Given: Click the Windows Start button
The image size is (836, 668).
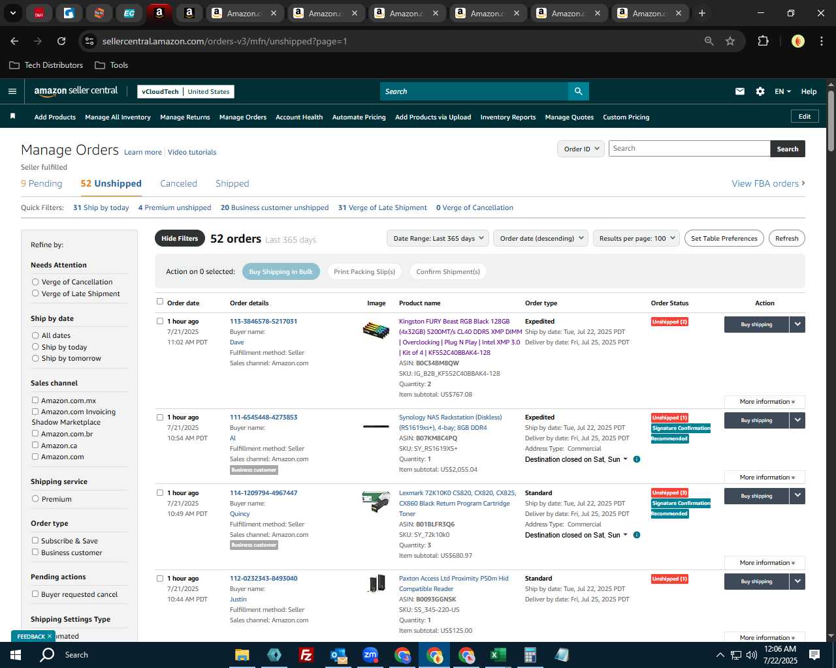Looking at the screenshot, I should [x=16, y=655].
